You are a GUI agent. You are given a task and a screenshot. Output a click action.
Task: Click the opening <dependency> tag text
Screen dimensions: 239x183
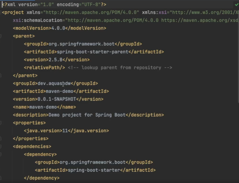tap(40, 154)
